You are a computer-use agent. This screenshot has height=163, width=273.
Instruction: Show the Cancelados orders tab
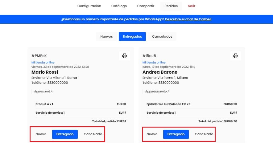click(162, 36)
